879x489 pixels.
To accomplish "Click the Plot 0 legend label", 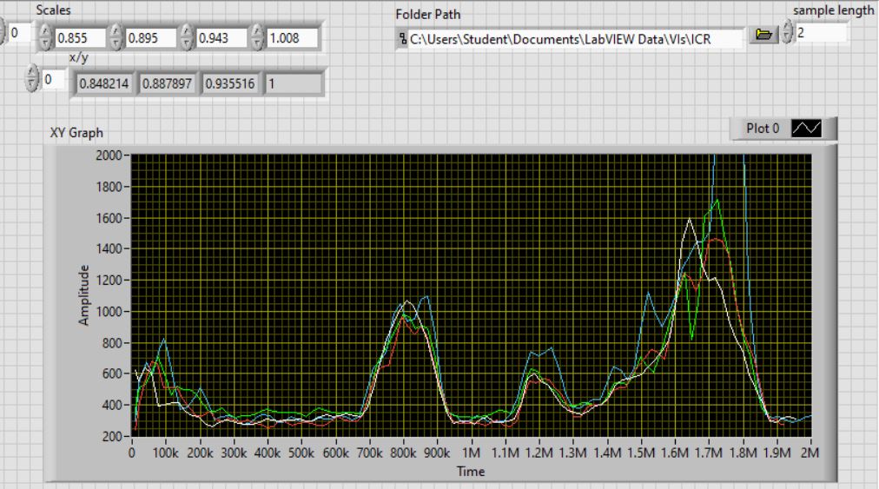I will pyautogui.click(x=763, y=129).
